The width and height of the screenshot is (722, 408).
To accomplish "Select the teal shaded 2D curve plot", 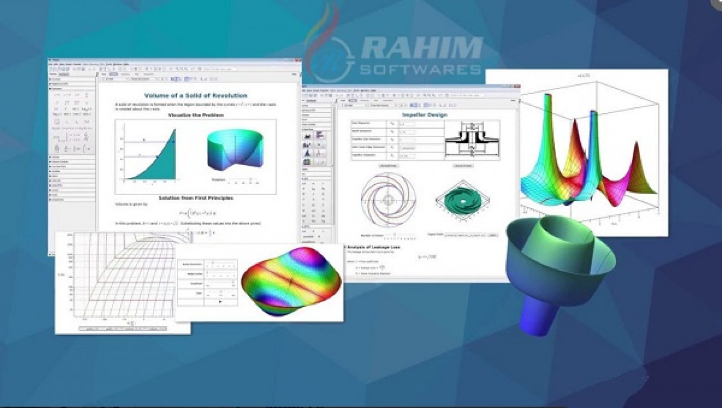I will tap(149, 154).
